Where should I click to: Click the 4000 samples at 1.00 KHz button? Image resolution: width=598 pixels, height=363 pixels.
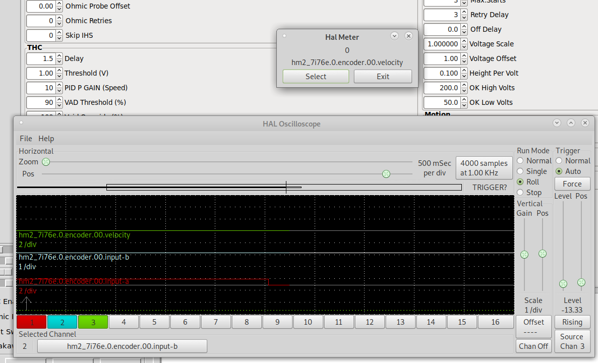click(484, 168)
